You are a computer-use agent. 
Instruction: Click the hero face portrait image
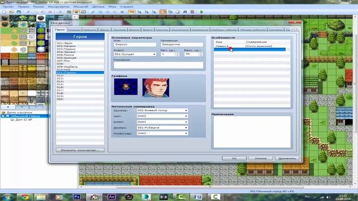pyautogui.click(x=156, y=88)
